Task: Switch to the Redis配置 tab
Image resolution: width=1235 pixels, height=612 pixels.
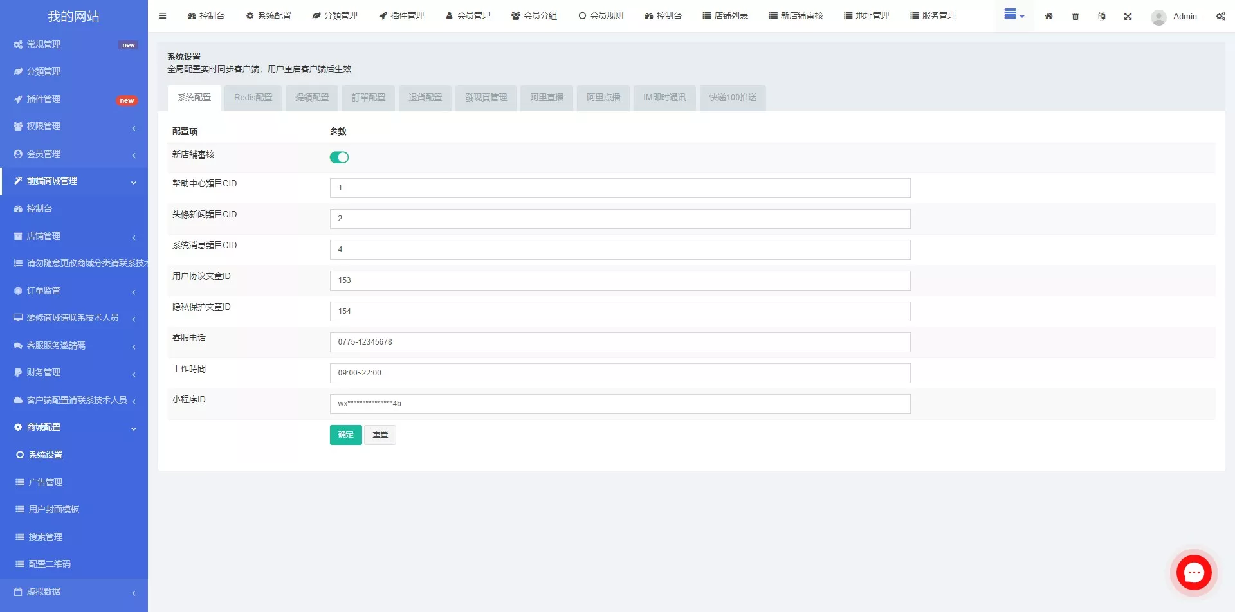Action: click(x=253, y=98)
